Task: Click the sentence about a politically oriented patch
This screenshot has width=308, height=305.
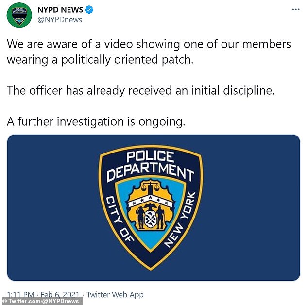Action: pyautogui.click(x=149, y=52)
